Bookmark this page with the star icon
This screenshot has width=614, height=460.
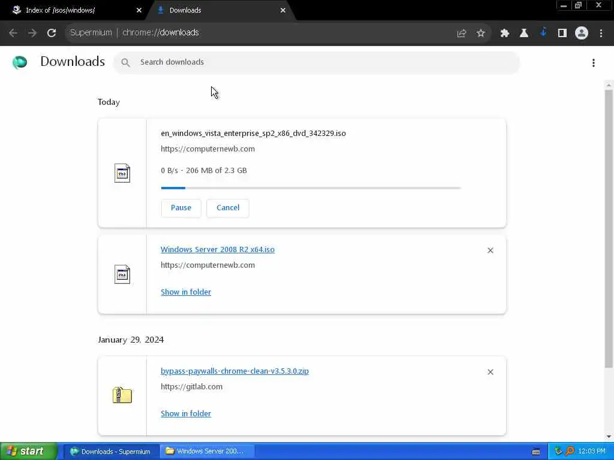pyautogui.click(x=481, y=34)
